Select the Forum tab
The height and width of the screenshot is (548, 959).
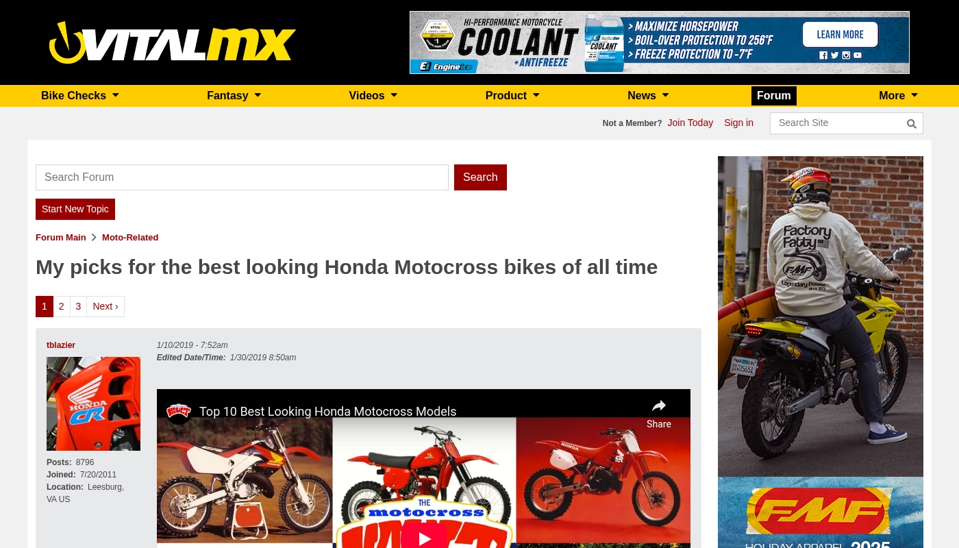[774, 96]
